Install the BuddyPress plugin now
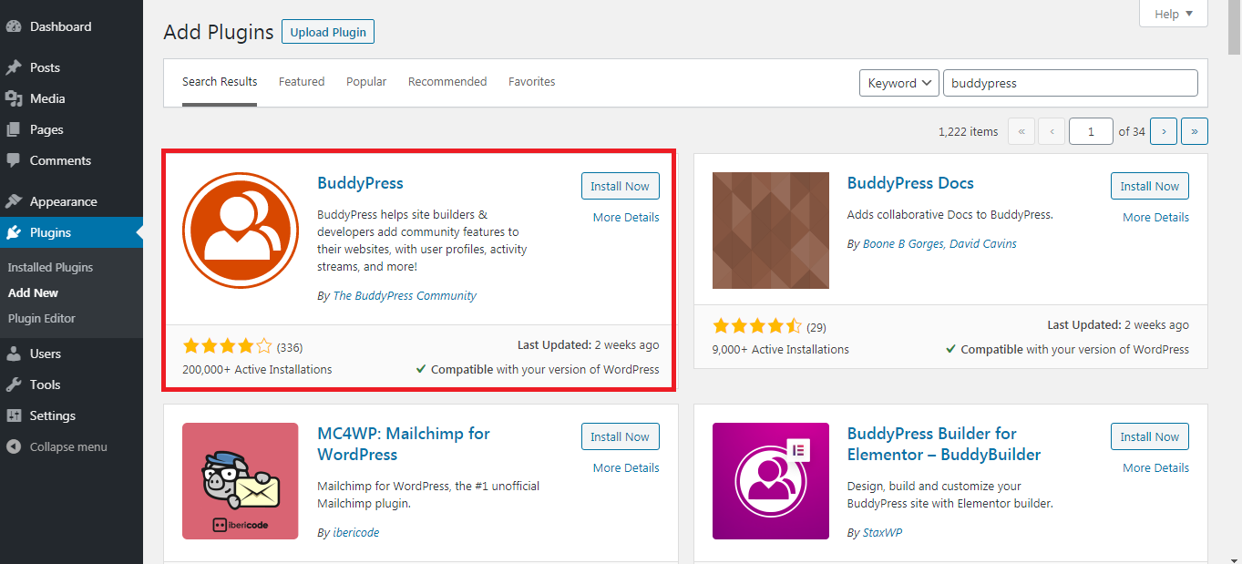This screenshot has width=1242, height=564. tap(621, 186)
